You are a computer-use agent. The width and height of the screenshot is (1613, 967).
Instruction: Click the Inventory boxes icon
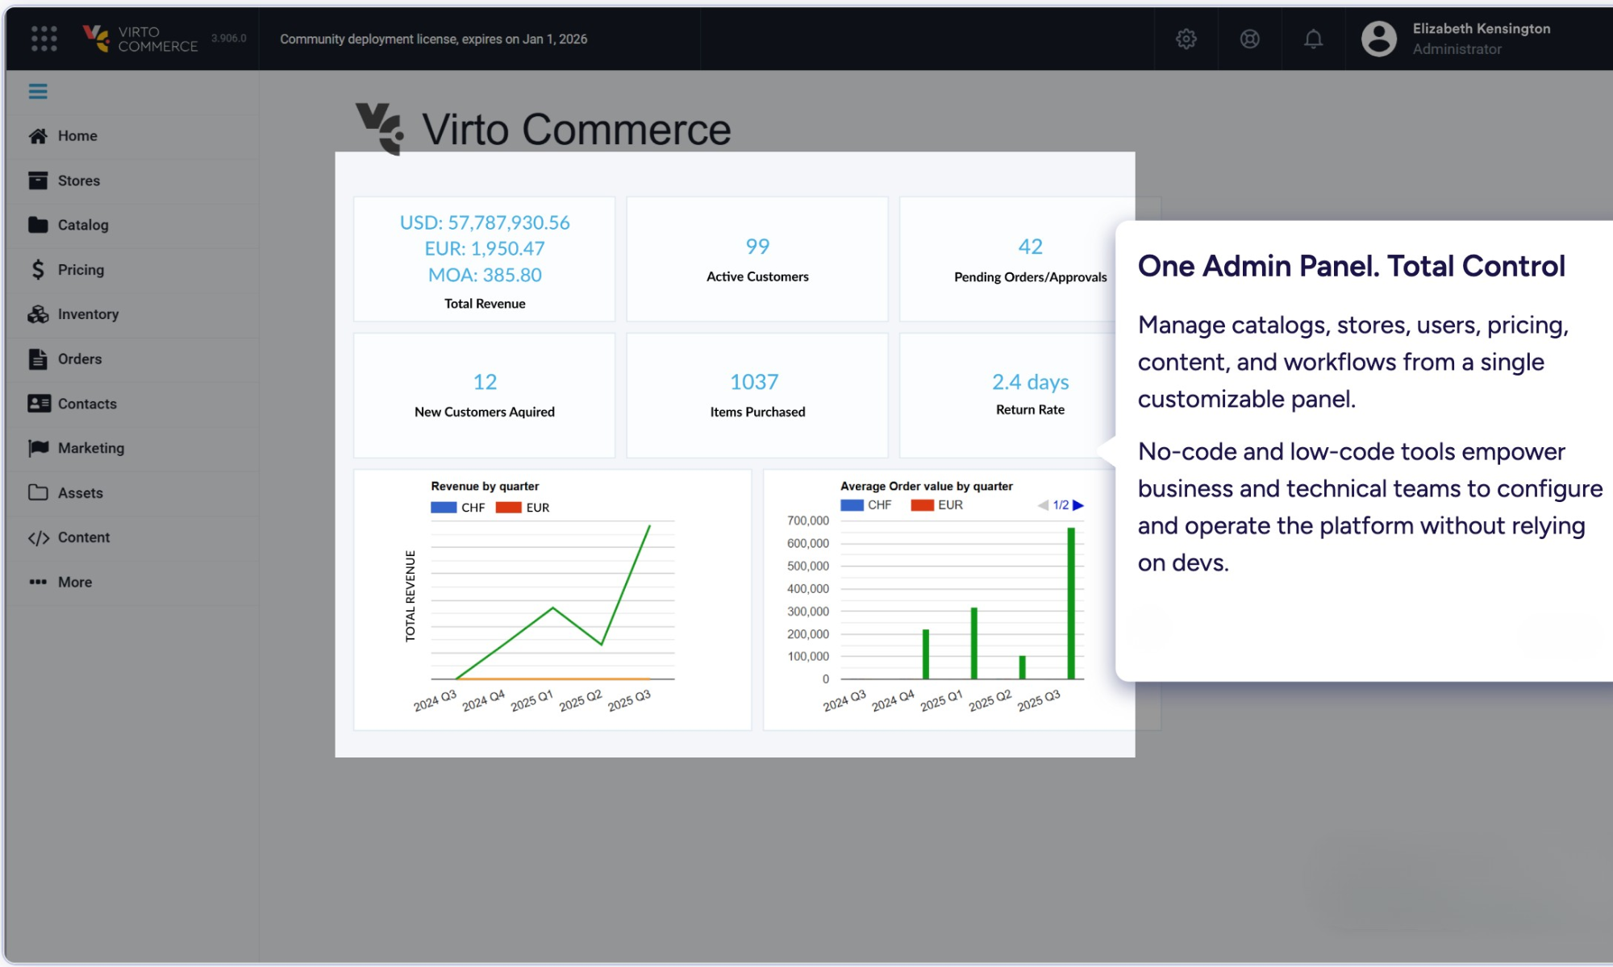click(38, 314)
